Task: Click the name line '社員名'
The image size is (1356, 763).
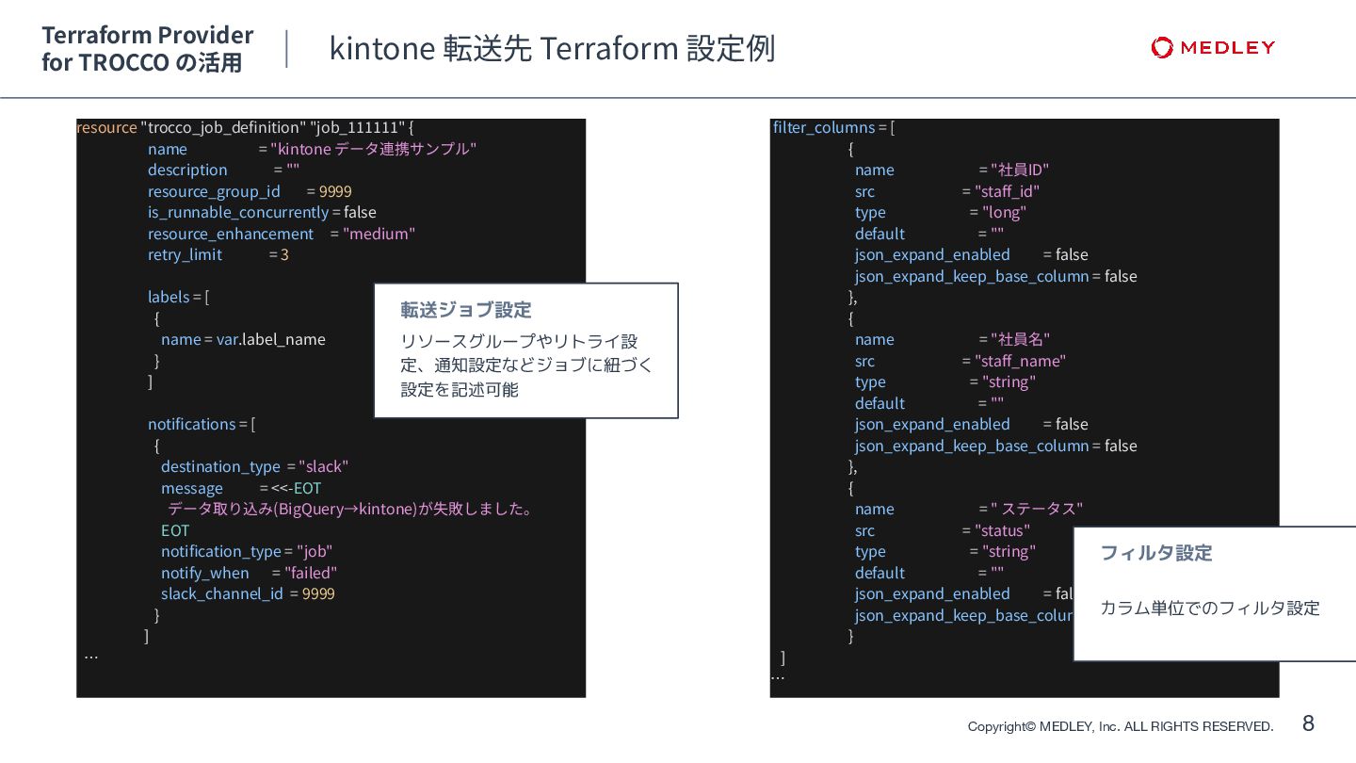Action: pos(952,339)
